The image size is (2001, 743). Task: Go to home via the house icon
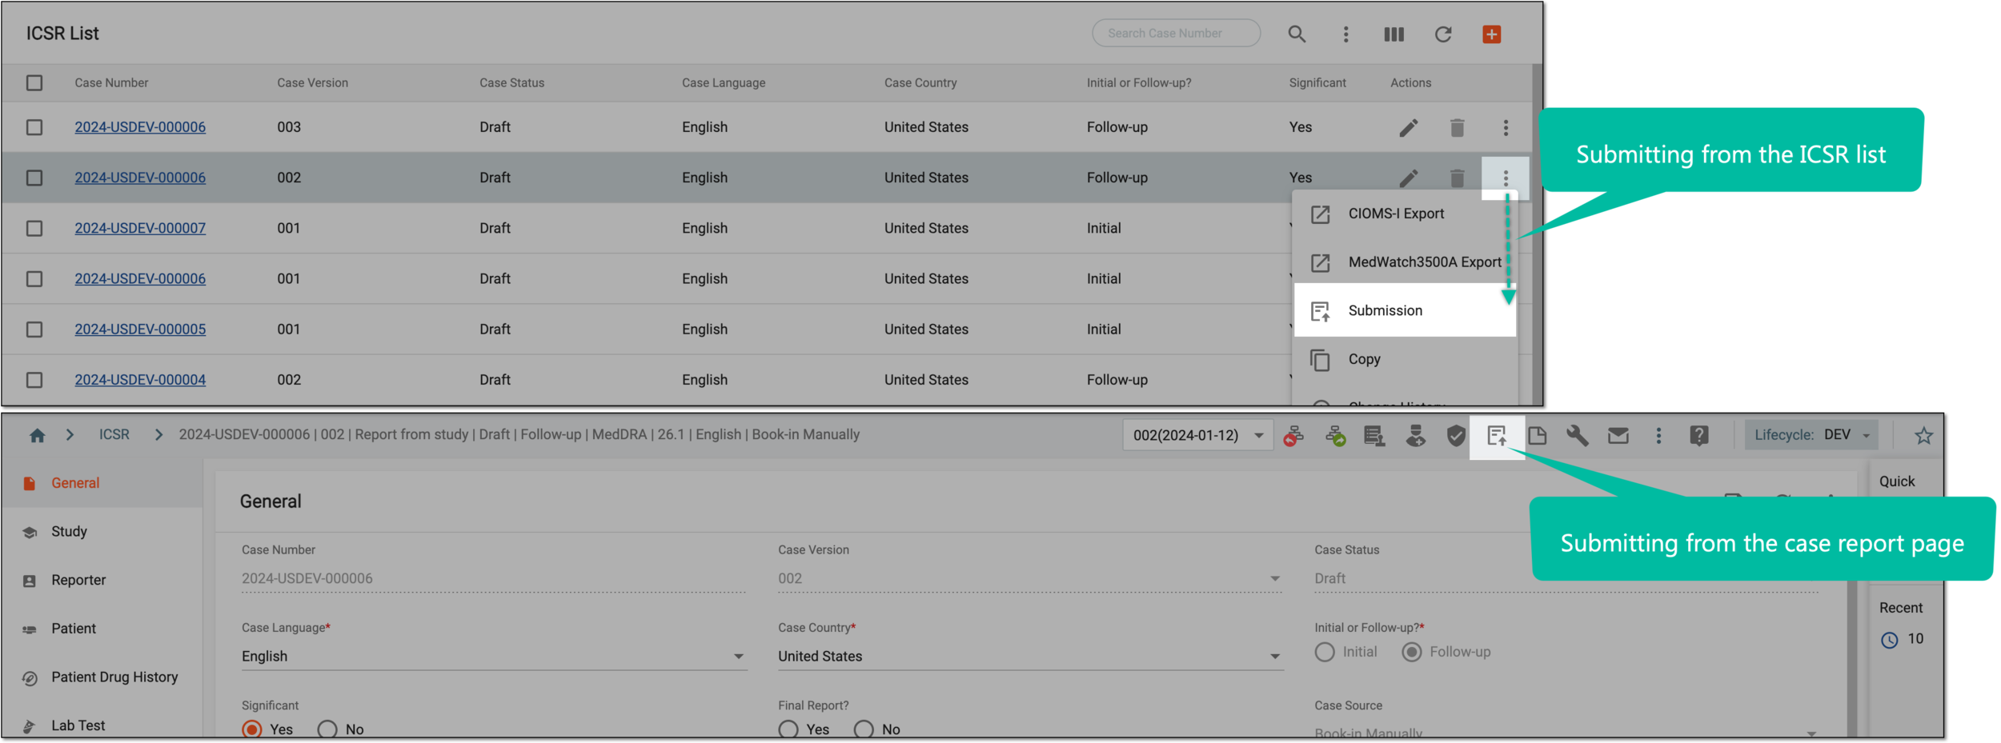37,435
